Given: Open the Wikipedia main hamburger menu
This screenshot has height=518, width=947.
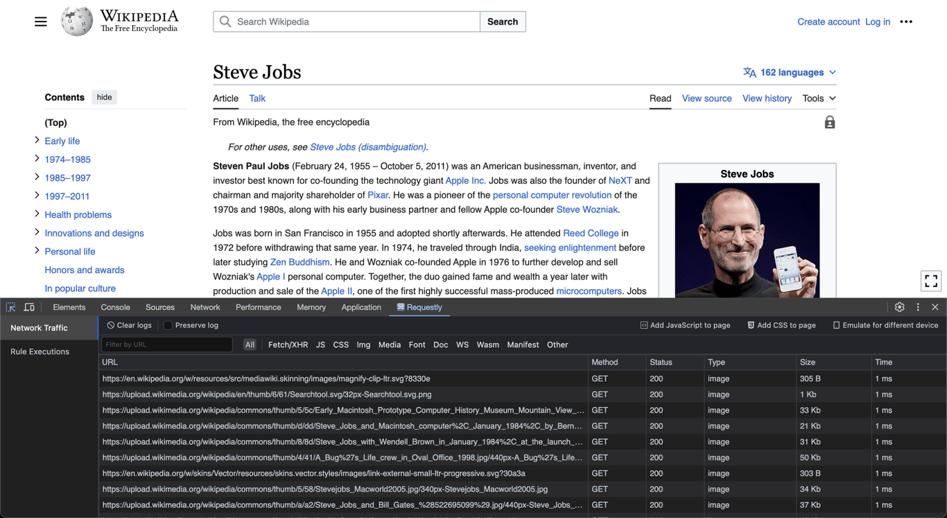Looking at the screenshot, I should 41,21.
